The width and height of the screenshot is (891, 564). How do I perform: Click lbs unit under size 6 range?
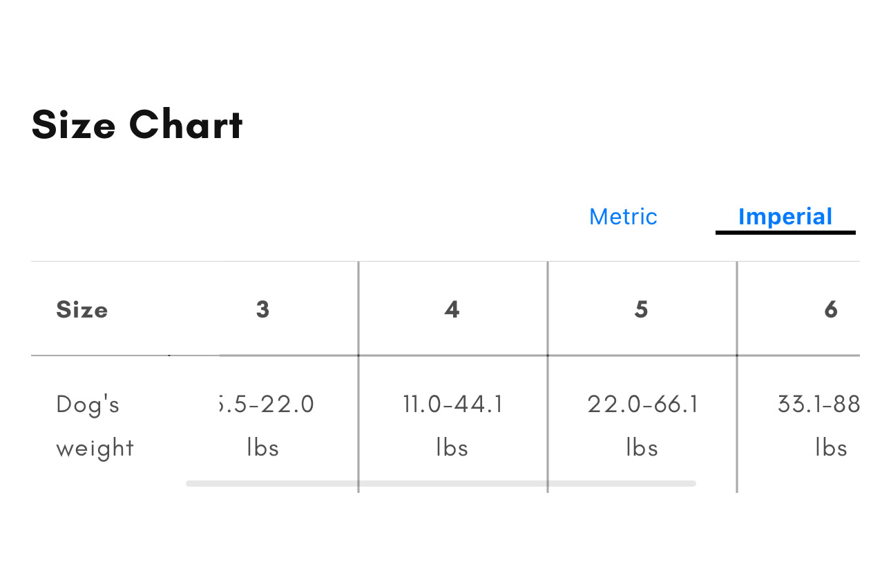pos(831,448)
